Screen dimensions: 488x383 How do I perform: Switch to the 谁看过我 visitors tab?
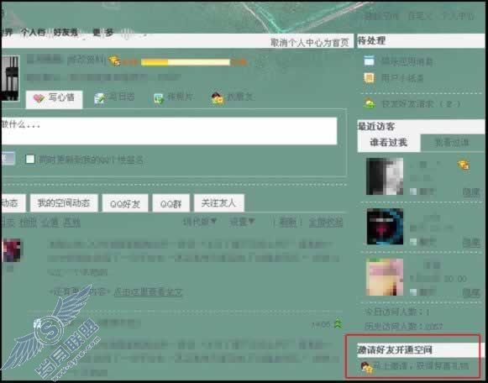point(388,143)
